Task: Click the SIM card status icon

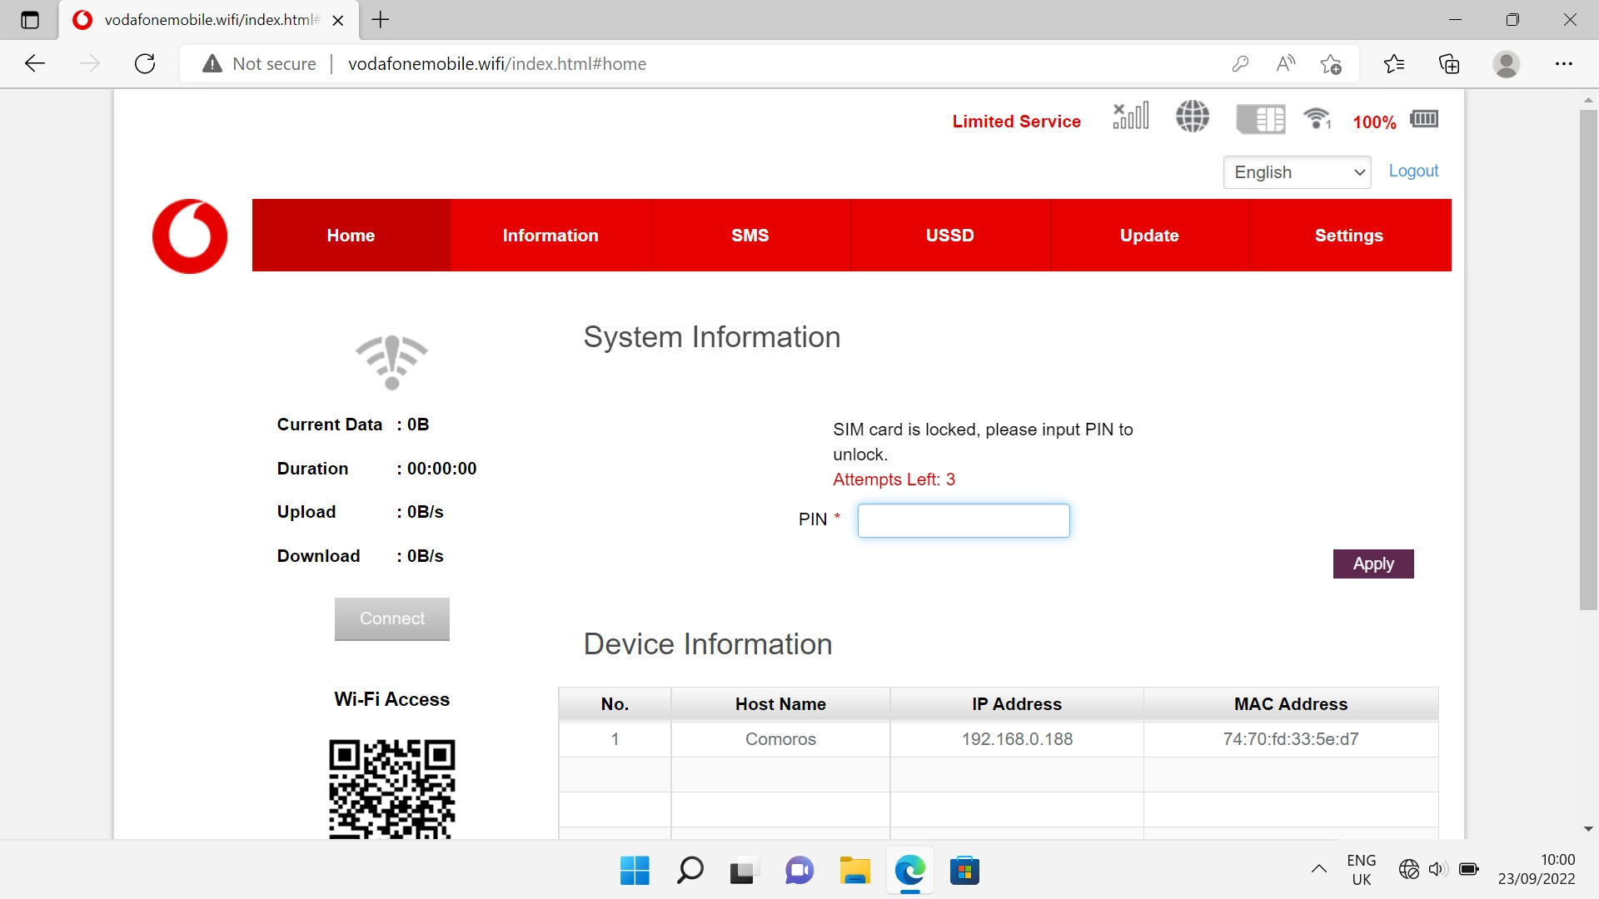Action: 1260,119
